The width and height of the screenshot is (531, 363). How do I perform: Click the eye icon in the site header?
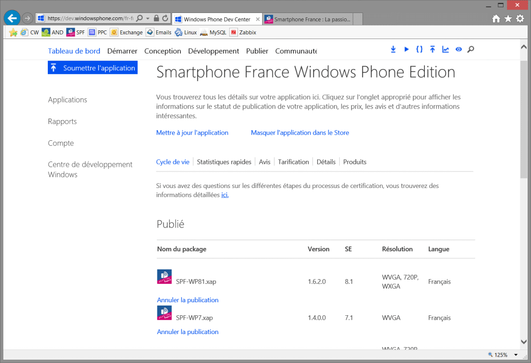(x=459, y=49)
